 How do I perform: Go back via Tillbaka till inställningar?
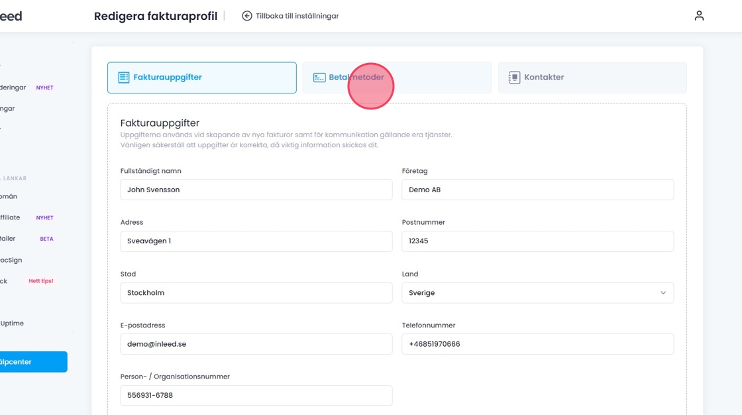tap(297, 16)
